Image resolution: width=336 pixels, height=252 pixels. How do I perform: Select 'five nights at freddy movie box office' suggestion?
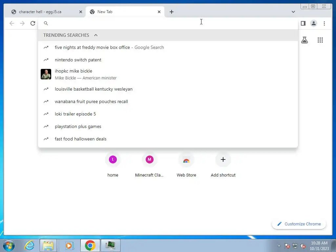168,47
